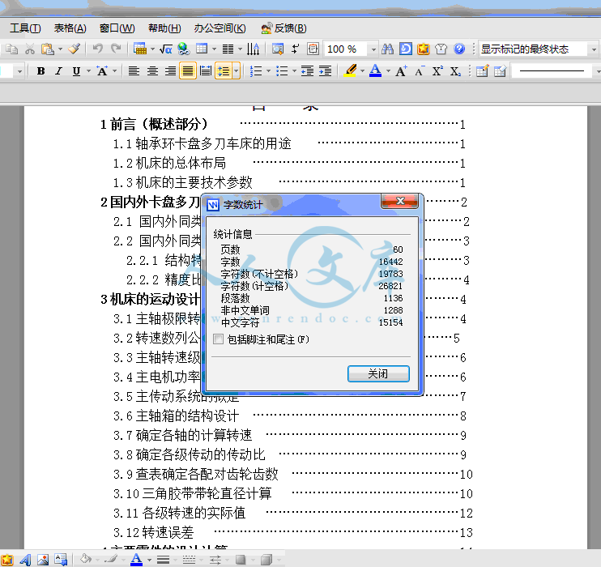Toggle justify alignment
601x567 pixels.
(188, 71)
